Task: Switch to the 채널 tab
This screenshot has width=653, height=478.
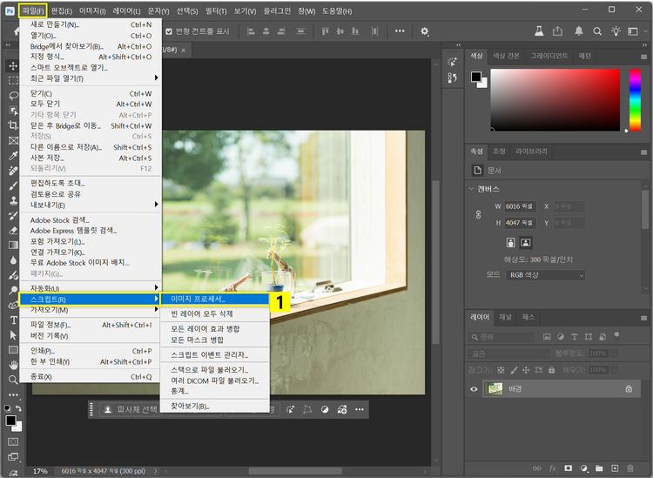Action: (505, 318)
